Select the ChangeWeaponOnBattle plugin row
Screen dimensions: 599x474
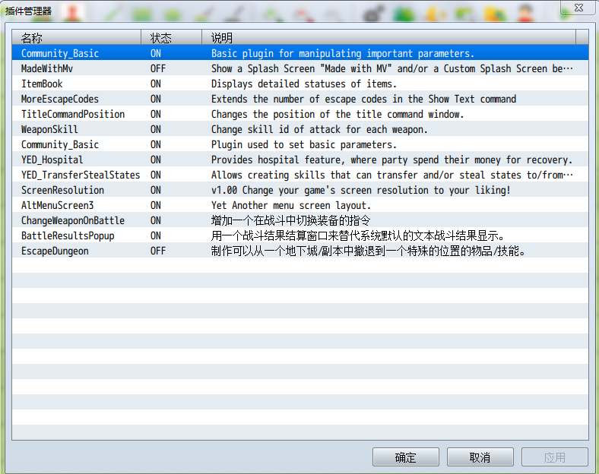click(300, 220)
